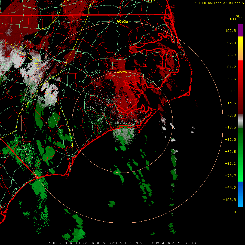Select the 45.6 legend value
Image resolution: width=245 pixels, height=245 pixels.
(x=232, y=79)
